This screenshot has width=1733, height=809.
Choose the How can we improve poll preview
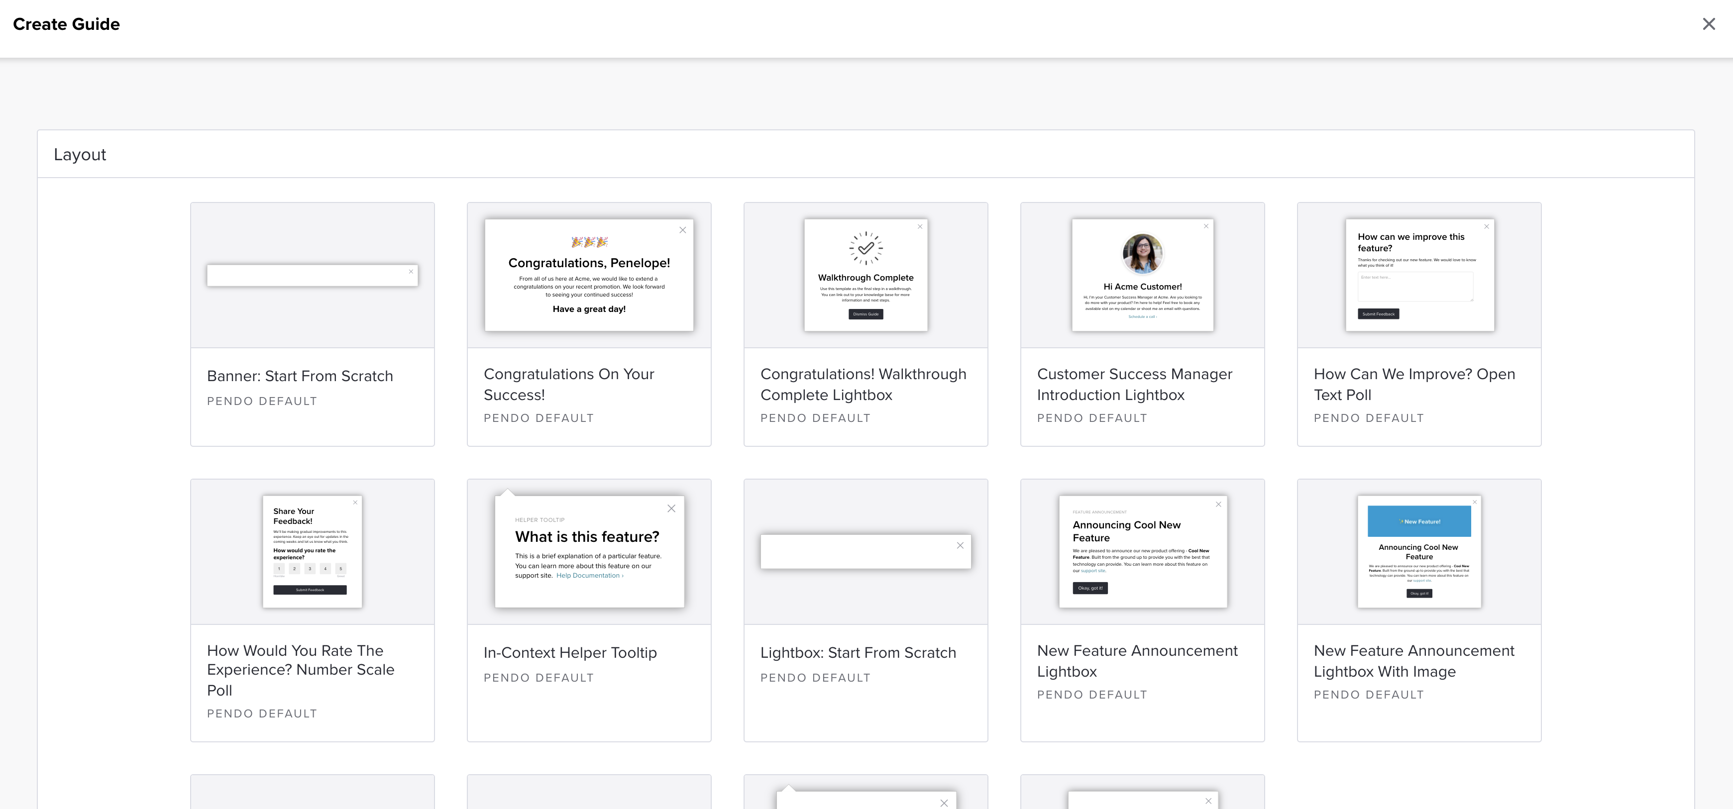coord(1419,275)
